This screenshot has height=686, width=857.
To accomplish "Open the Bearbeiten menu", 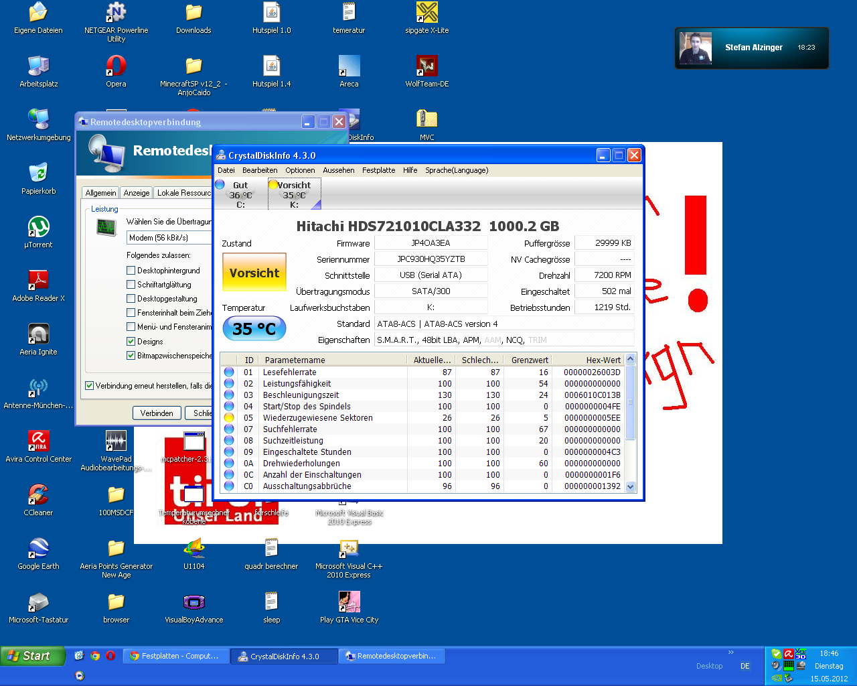I will pyautogui.click(x=260, y=170).
